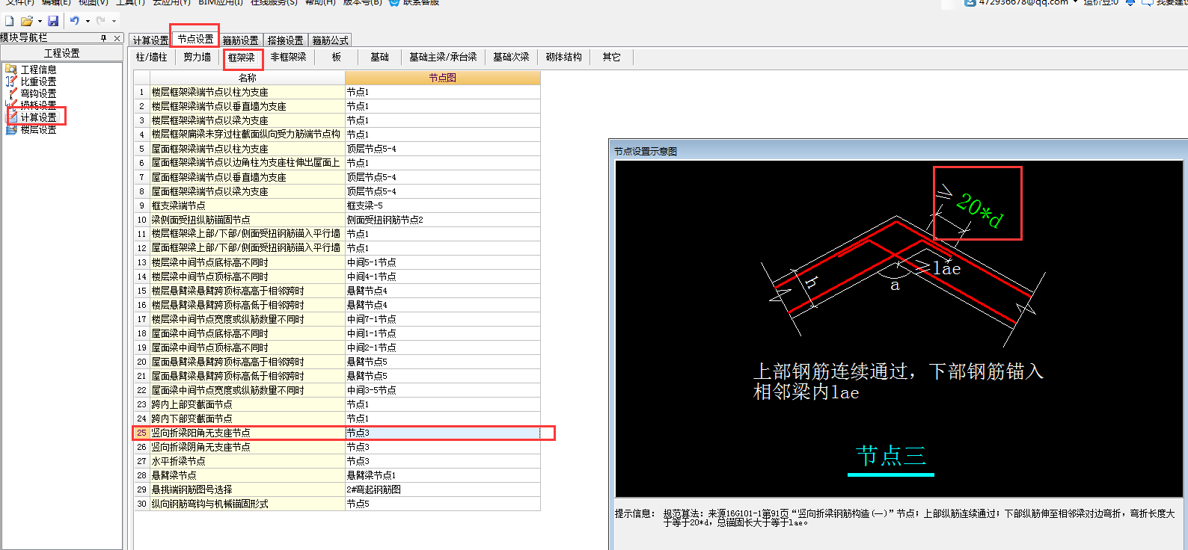The height and width of the screenshot is (550, 1188).
Task: Select the 基础 component tab
Action: coord(379,57)
